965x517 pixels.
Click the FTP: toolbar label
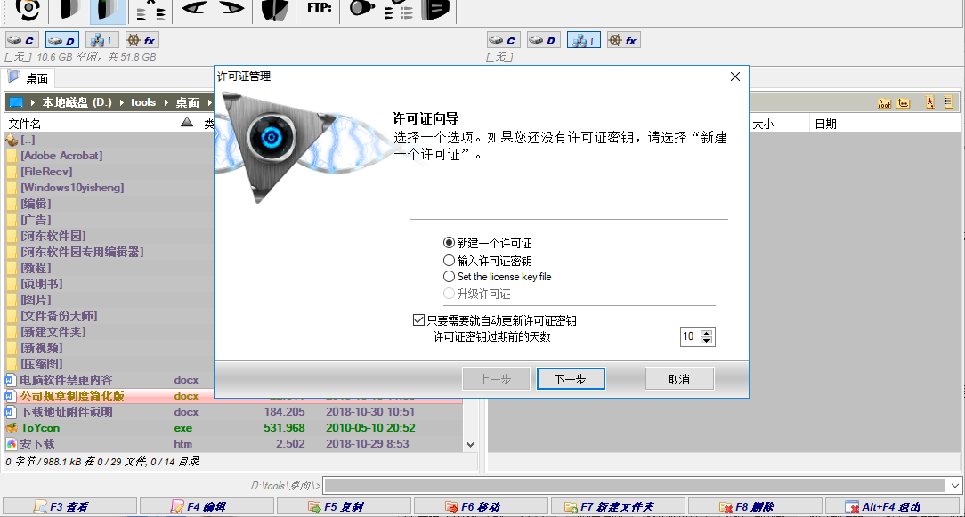click(319, 8)
